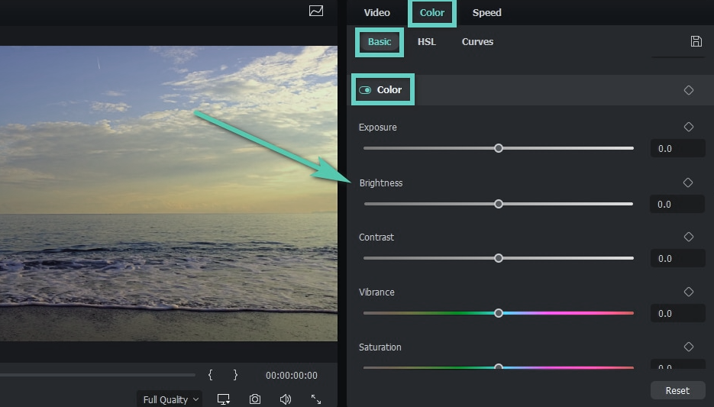Toggle the Color section switch
Image resolution: width=714 pixels, height=407 pixels.
point(365,90)
